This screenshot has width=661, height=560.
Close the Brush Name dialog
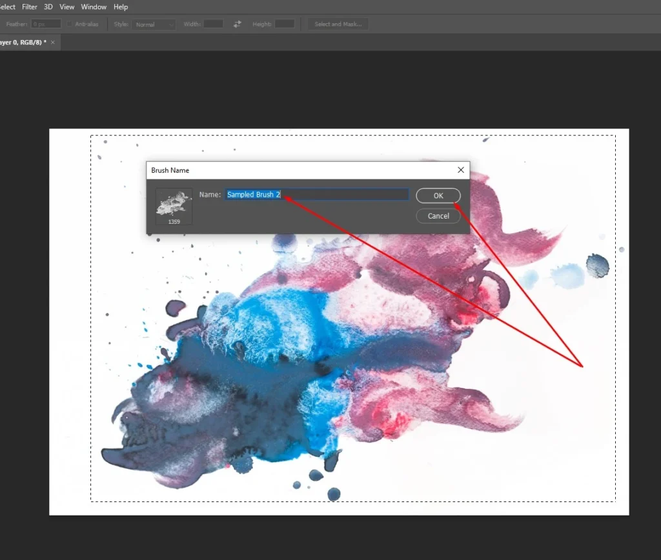[x=461, y=170]
